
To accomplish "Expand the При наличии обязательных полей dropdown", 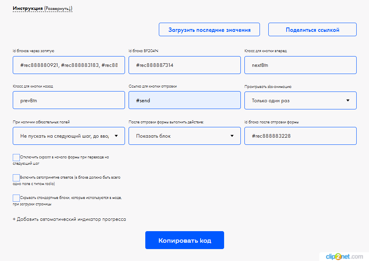I will pos(69,136).
